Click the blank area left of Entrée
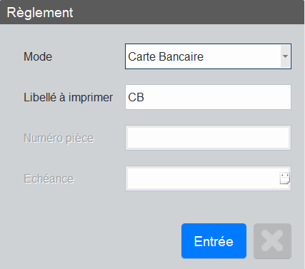The image size is (305, 269). tap(95, 241)
